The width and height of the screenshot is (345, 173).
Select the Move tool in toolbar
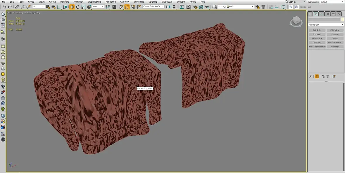[72, 7]
